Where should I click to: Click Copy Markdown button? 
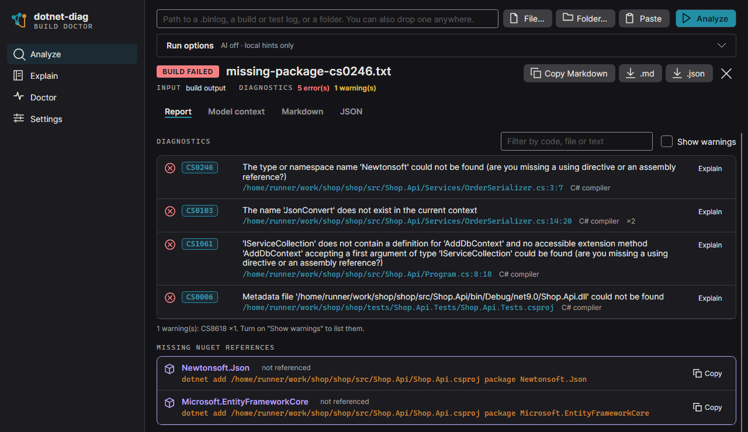pyautogui.click(x=569, y=73)
